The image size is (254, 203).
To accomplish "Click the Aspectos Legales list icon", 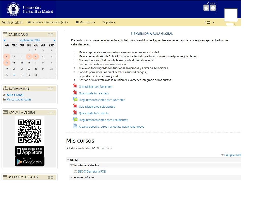I will 5,177.
